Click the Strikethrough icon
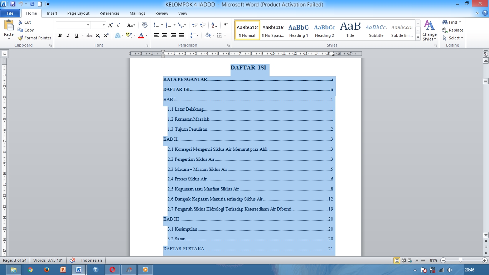Image resolution: width=489 pixels, height=275 pixels. (x=89, y=35)
